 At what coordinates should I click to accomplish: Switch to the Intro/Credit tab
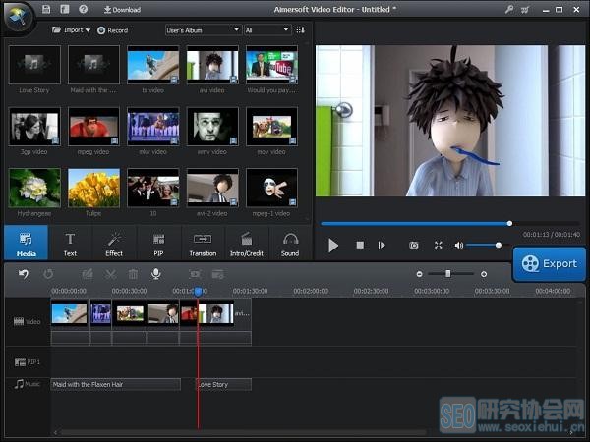(247, 244)
